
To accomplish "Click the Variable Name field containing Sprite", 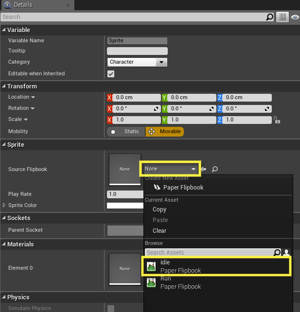I will 137,41.
